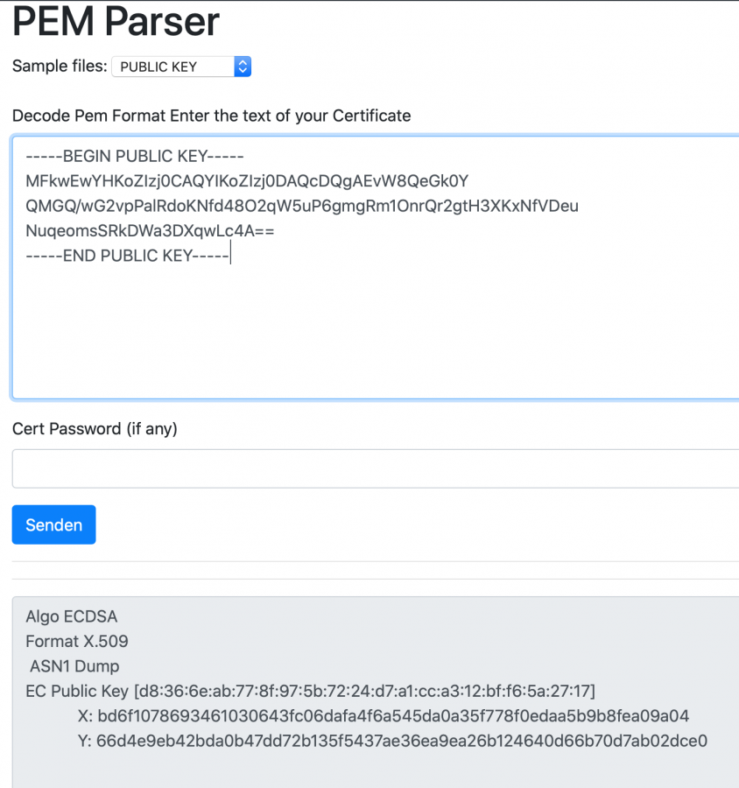The width and height of the screenshot is (739, 788).
Task: Place cursor on BEGIN PUBLIC KEY line
Action: tap(135, 157)
